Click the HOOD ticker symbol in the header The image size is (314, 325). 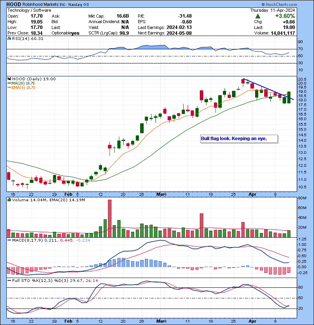13,4
